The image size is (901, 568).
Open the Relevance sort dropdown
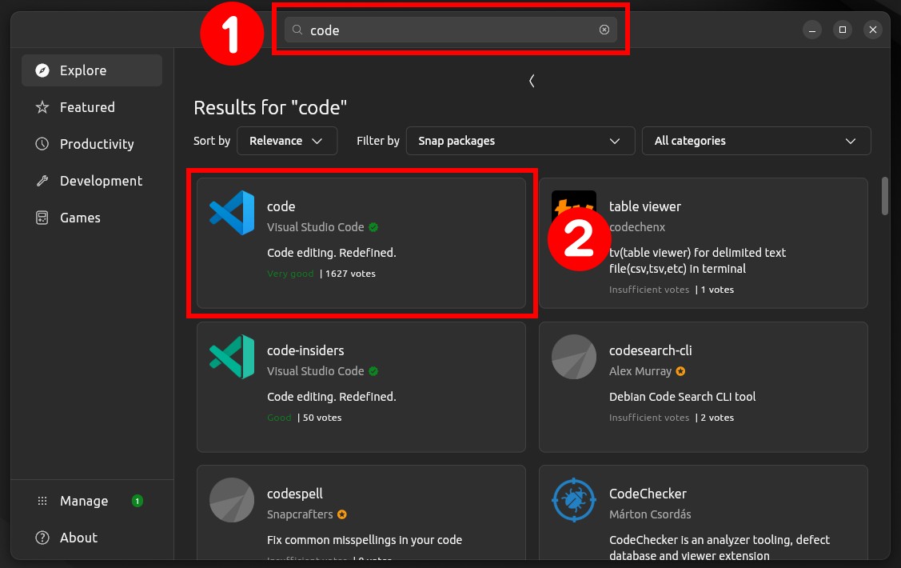(287, 141)
